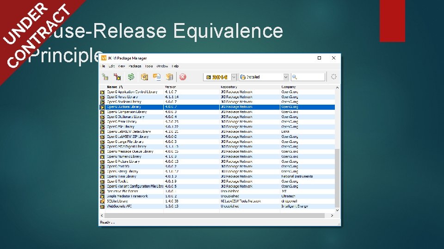Open the Package menu

(135, 66)
